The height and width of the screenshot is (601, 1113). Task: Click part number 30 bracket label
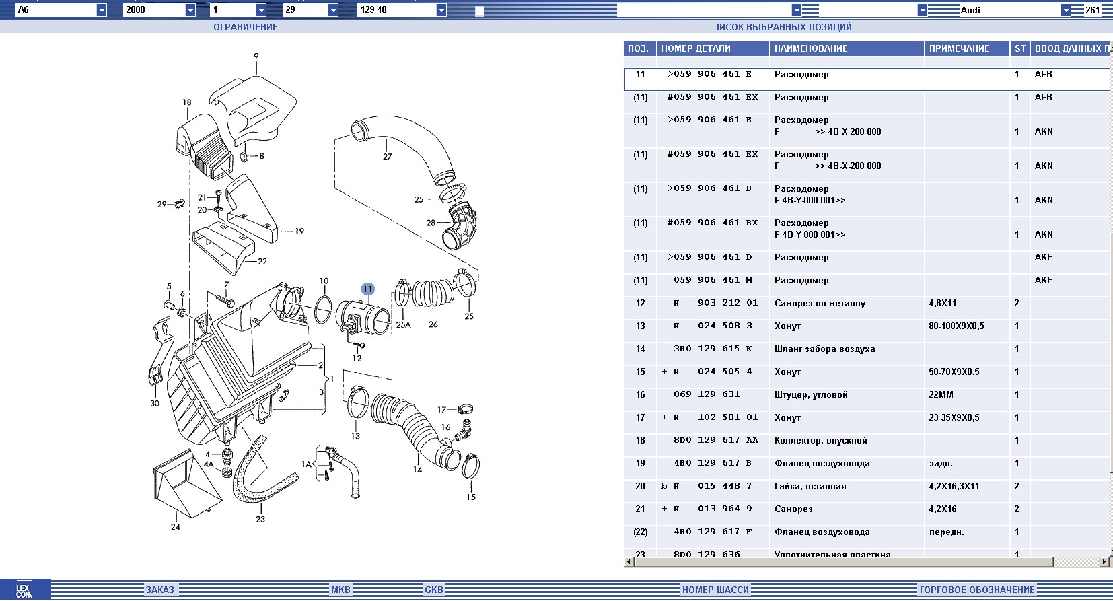coord(155,403)
